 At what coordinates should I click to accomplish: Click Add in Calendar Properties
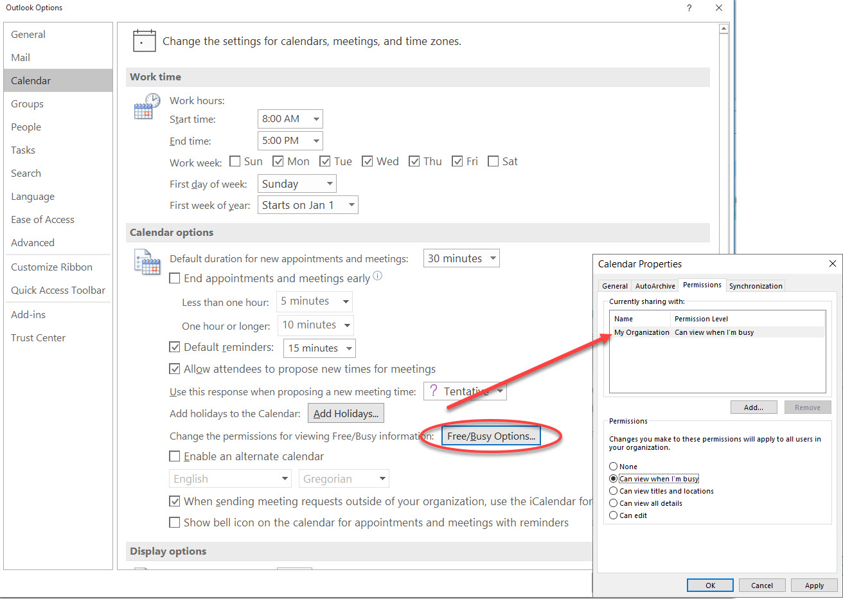pos(754,407)
